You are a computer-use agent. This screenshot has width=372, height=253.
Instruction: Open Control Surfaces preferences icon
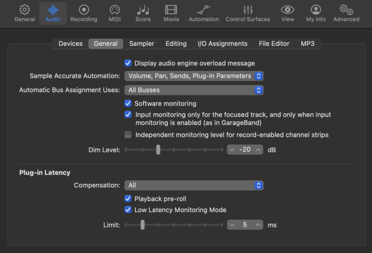[x=248, y=10]
